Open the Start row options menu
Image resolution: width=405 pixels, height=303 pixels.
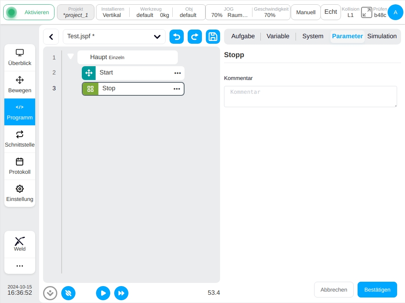pyautogui.click(x=177, y=73)
